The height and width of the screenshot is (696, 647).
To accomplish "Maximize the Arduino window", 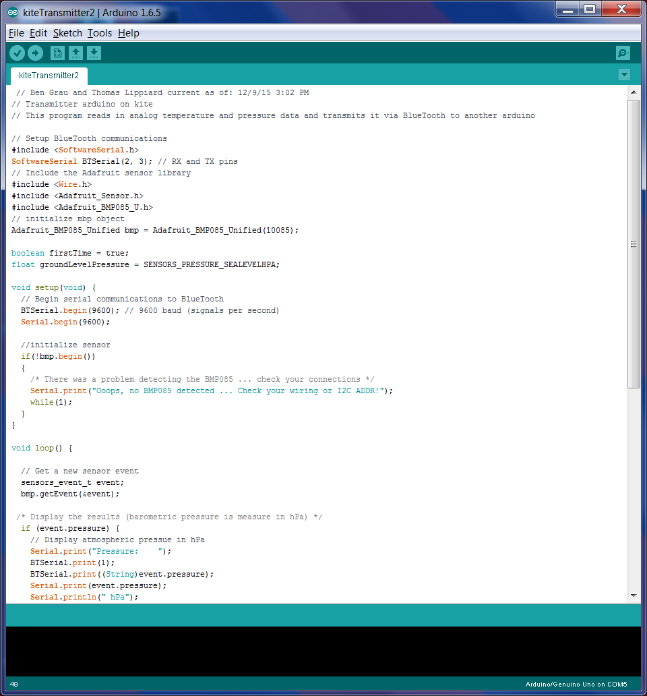I will pyautogui.click(x=590, y=9).
